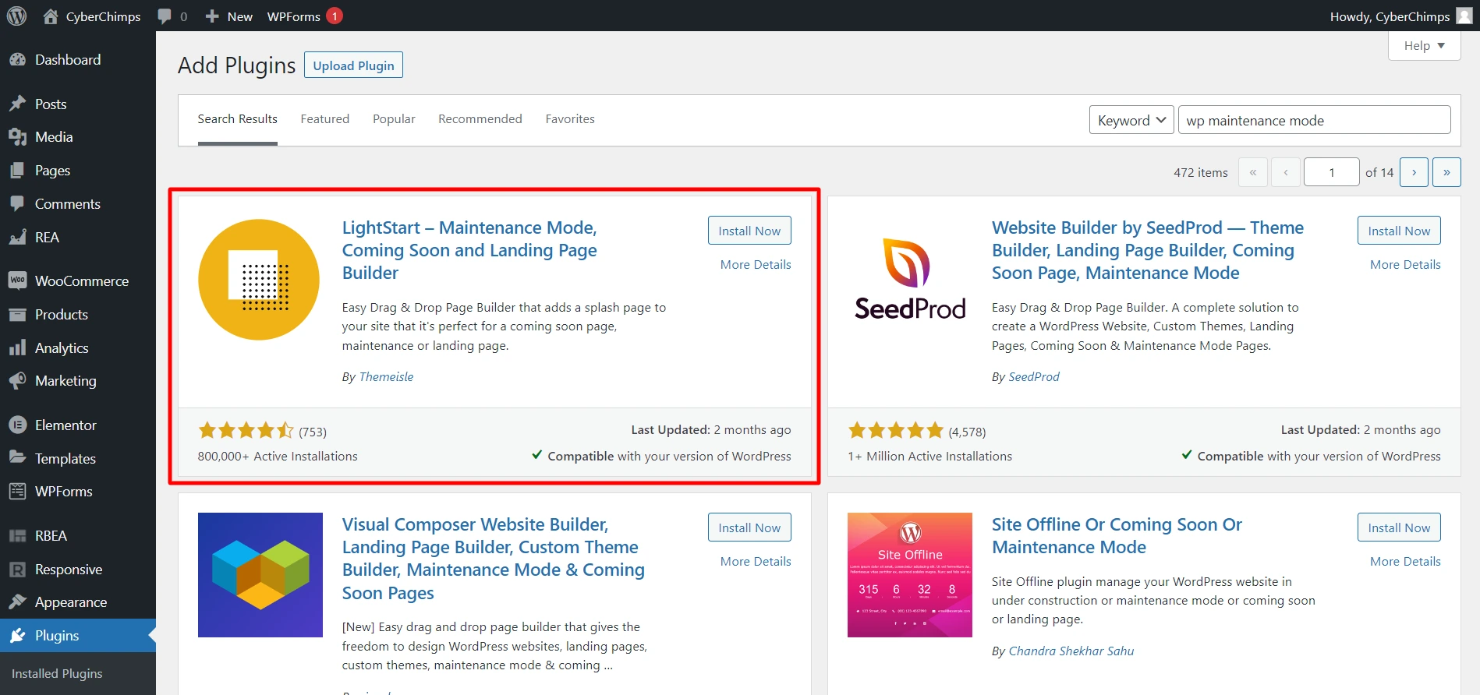Go to next page of results
Screen dimensions: 1480x695
pyautogui.click(x=1414, y=172)
